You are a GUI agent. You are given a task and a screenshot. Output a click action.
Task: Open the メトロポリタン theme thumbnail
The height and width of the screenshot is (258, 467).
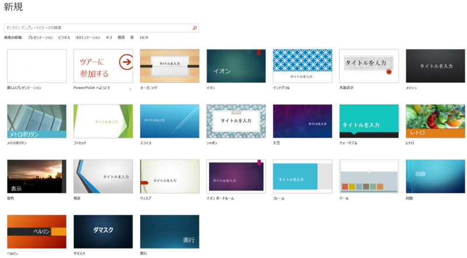[37, 121]
